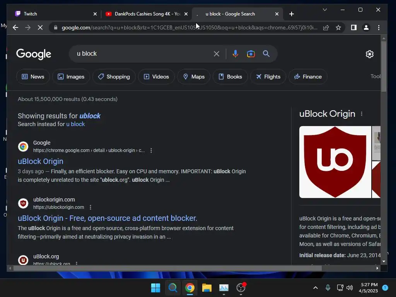Screen dimensions: 396x297
Task: Open clock showing 5:27 PM 4/5/2023
Action: click(x=368, y=288)
